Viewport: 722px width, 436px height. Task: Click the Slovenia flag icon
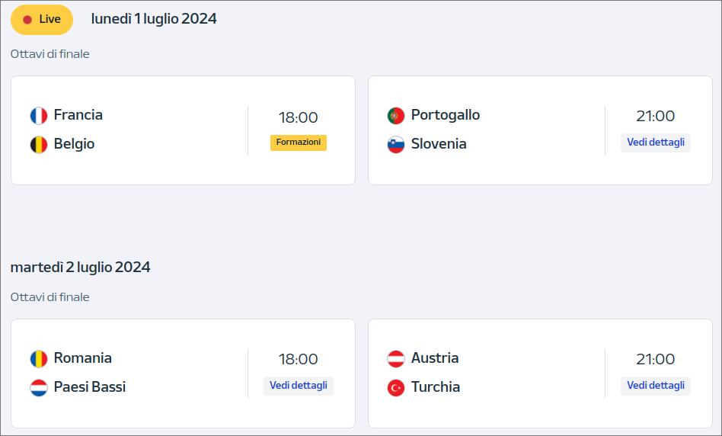pyautogui.click(x=396, y=145)
